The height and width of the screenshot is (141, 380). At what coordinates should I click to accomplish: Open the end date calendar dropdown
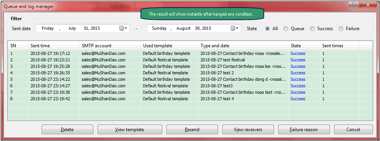235,28
